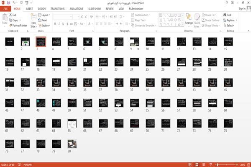Screen dimensions: 251x167
Task: Switch to the TRANSITIONS tab
Action: tap(58, 9)
